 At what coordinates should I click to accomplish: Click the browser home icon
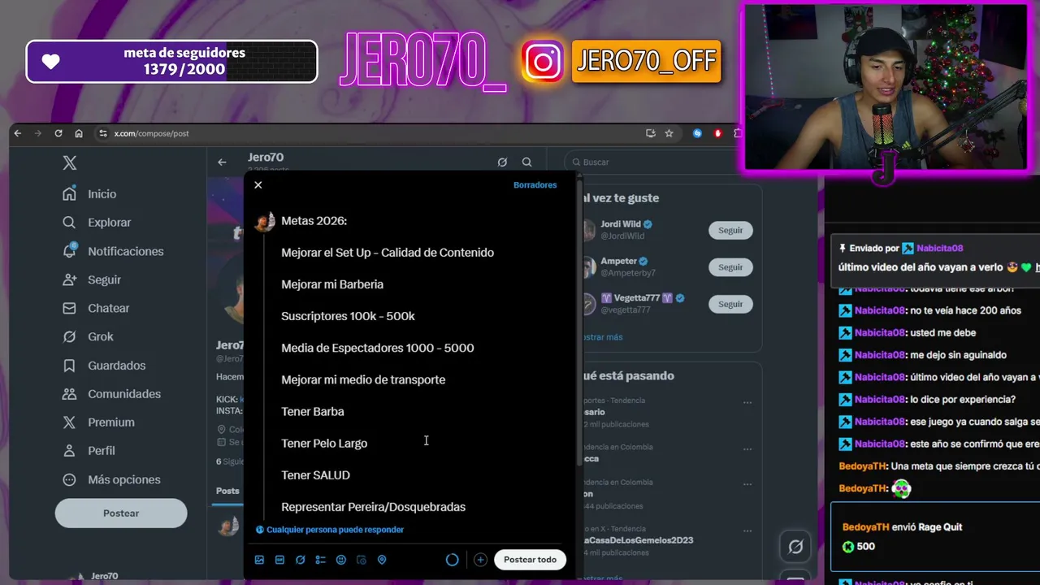(x=79, y=133)
